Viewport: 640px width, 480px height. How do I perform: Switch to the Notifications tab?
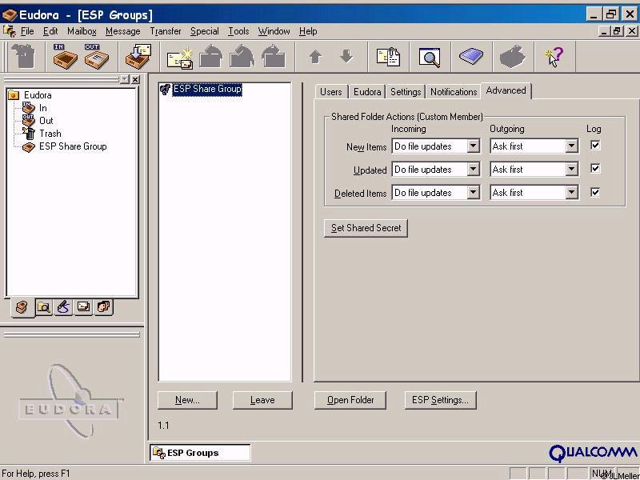454,92
